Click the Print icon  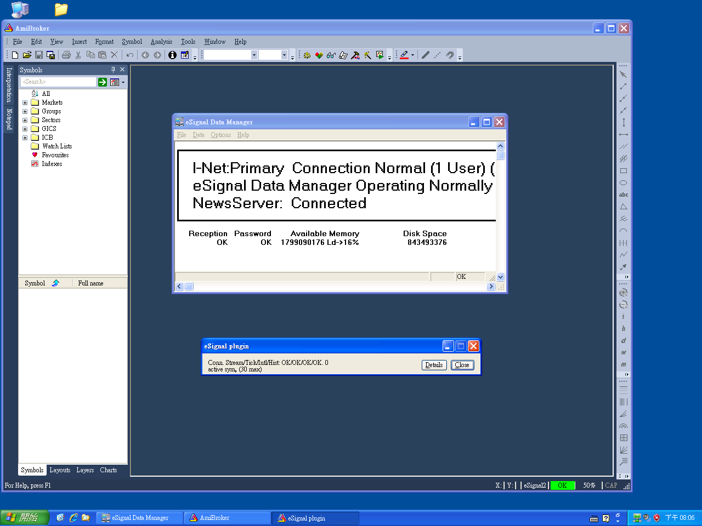pos(66,55)
